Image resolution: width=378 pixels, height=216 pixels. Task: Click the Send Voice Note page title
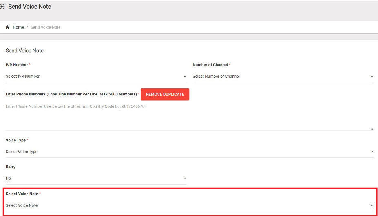(30, 7)
